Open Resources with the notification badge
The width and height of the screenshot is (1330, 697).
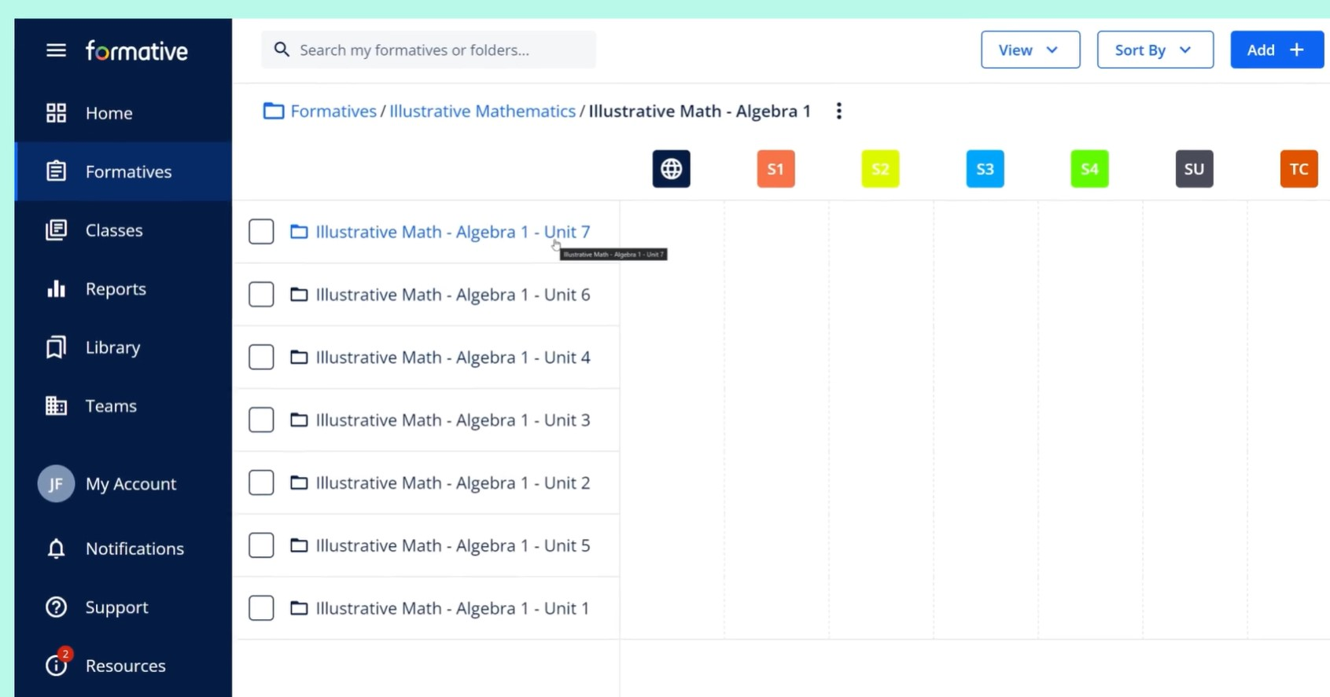pos(57,665)
